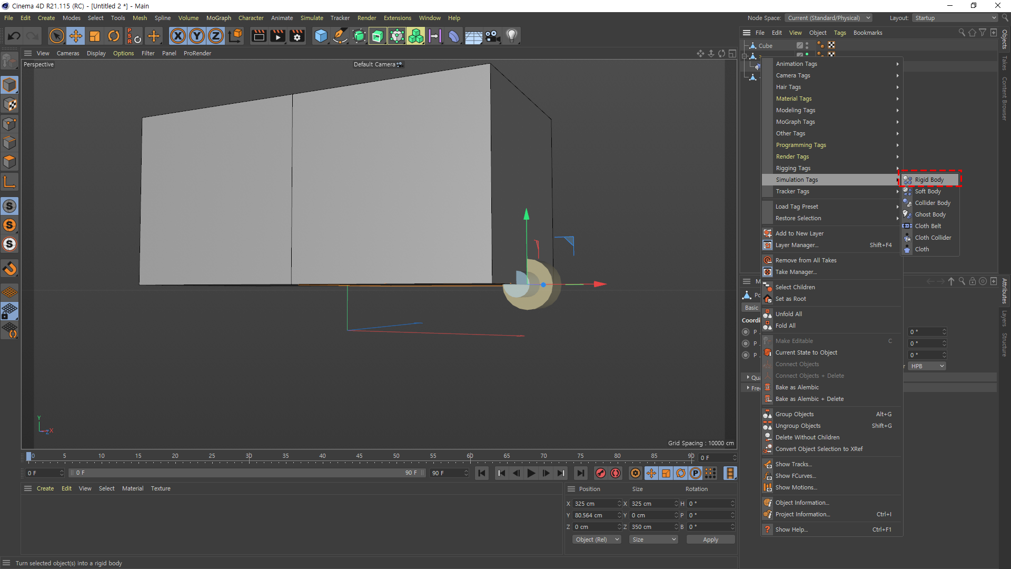Viewport: 1011px width, 569px height.
Task: Open the Object (Rel) coordinate dropdown
Action: (597, 539)
